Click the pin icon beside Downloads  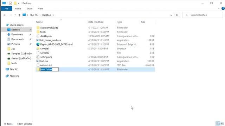pos(30,34)
